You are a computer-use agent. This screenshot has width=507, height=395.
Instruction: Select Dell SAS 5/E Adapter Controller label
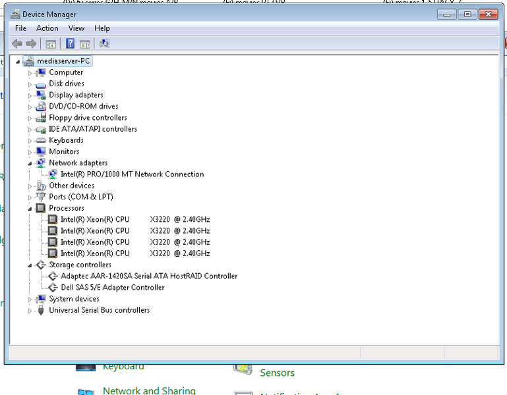click(113, 288)
